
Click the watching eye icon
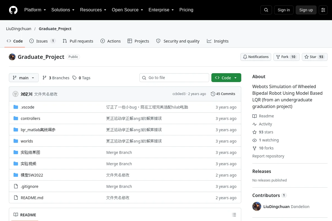click(x=255, y=140)
